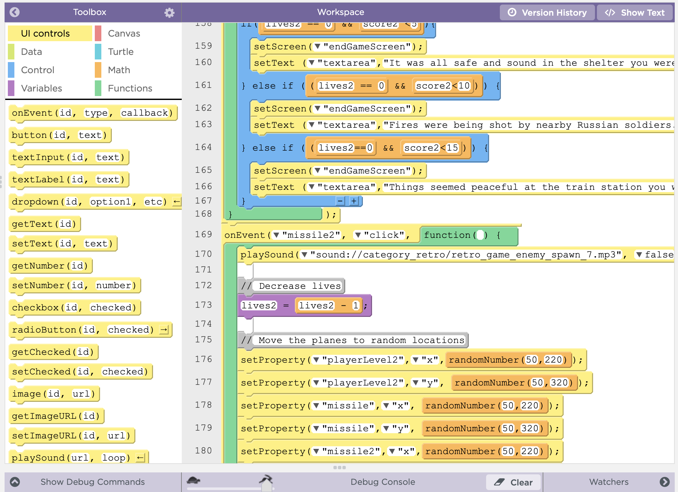
Task: Click the turtle slow-speed icon
Action: click(194, 480)
